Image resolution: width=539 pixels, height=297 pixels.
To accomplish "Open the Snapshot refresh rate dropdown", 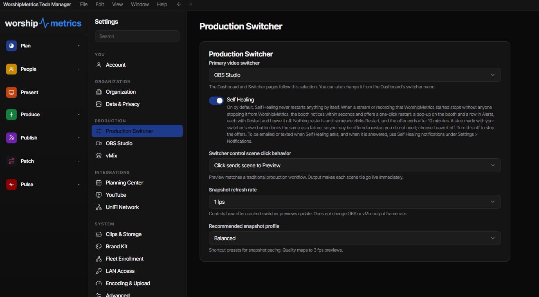I will point(355,202).
